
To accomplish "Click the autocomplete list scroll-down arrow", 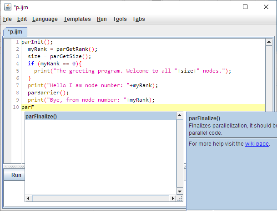I will [180, 191].
